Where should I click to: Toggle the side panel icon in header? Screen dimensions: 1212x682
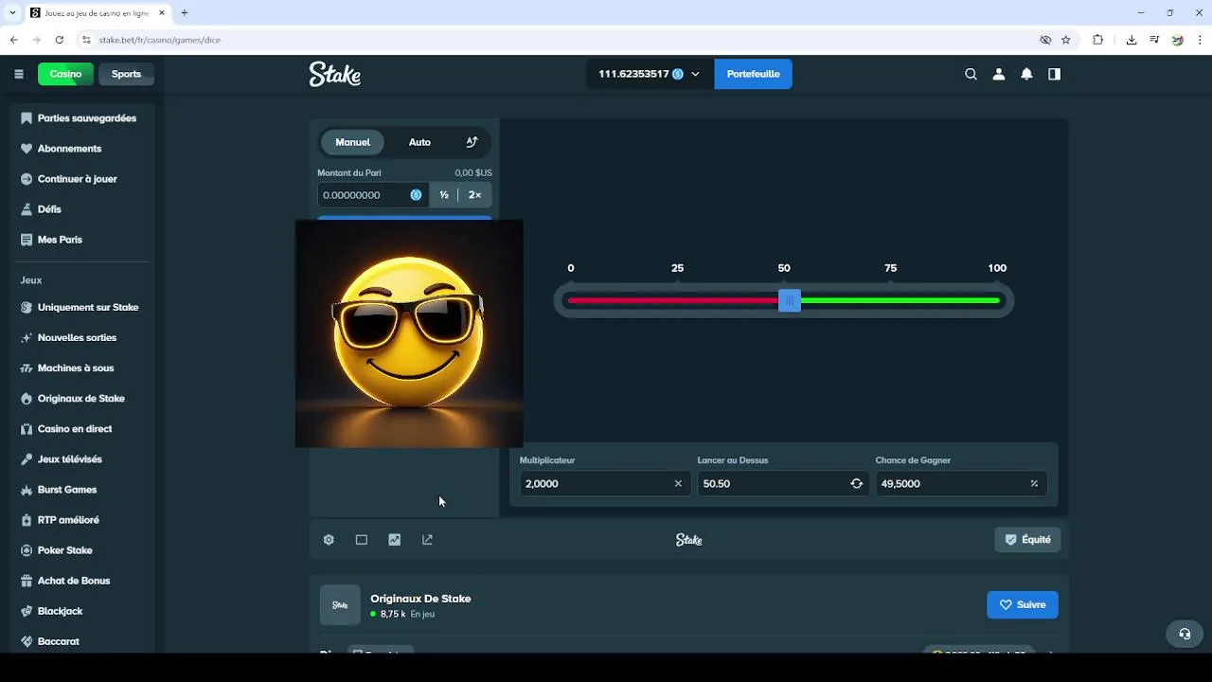tap(1054, 74)
